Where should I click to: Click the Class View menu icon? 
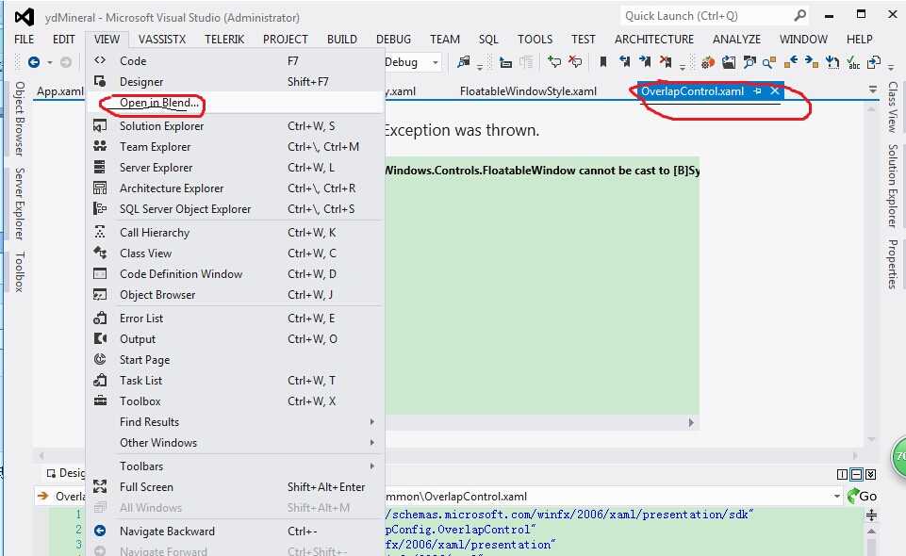[x=100, y=253]
